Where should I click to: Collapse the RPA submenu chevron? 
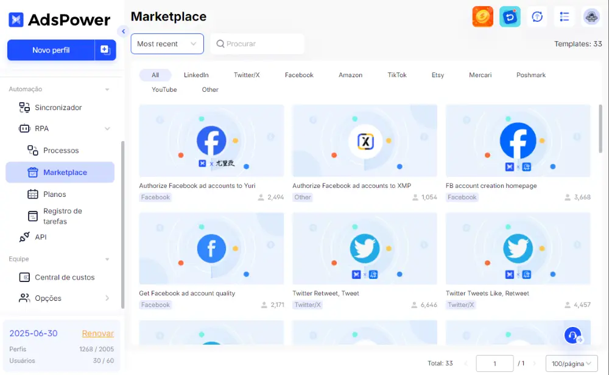[107, 129]
